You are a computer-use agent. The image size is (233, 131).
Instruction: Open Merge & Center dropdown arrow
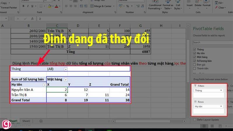(114, 6)
